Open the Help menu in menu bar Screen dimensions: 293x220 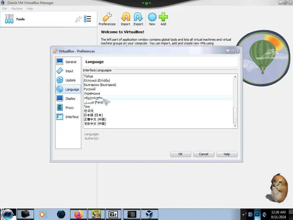[x=30, y=8]
